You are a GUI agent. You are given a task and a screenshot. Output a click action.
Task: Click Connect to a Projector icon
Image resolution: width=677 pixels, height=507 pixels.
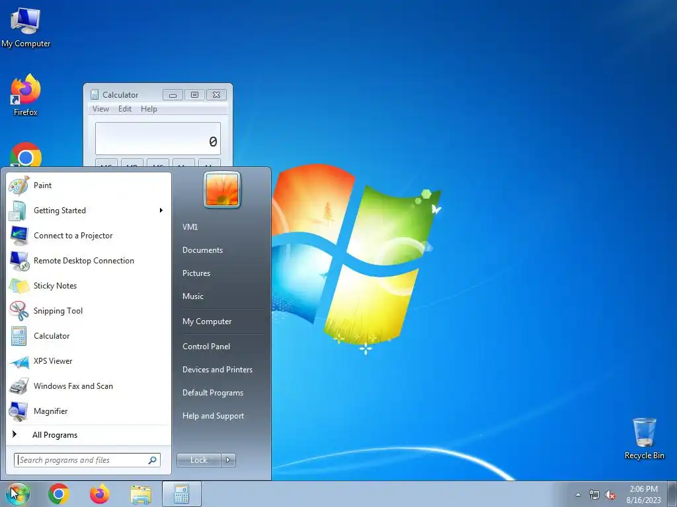(x=19, y=236)
